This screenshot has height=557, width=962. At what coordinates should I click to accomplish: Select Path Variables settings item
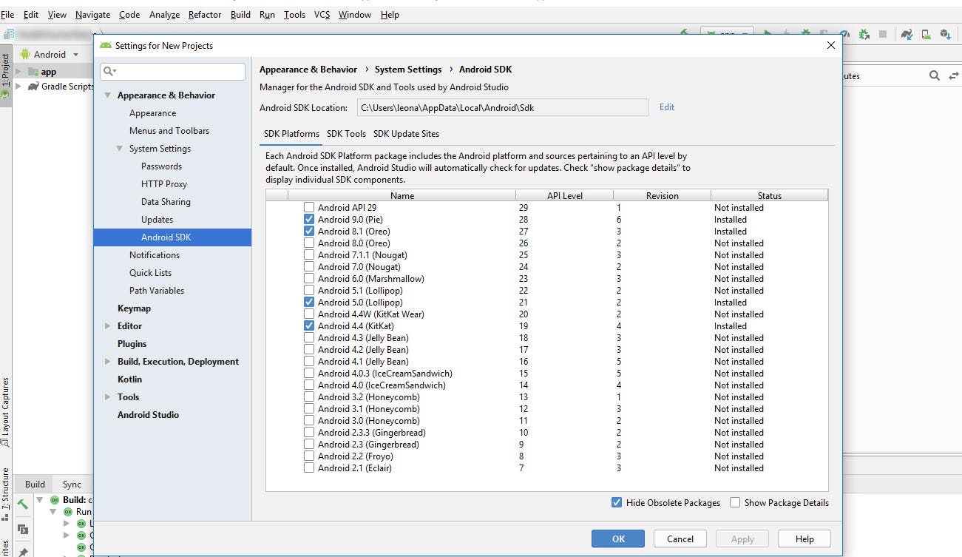point(157,291)
